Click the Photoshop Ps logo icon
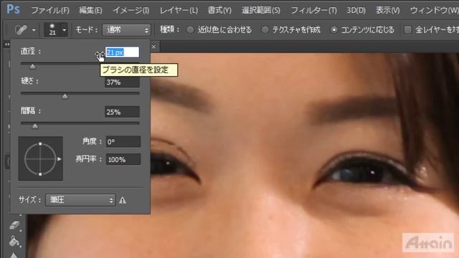Viewport: 459px width, 258px height. (13, 9)
